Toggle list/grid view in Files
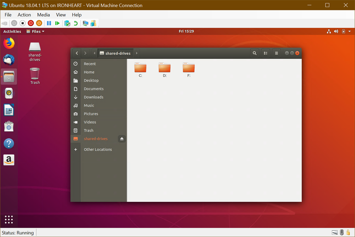This screenshot has width=355, height=237. coord(265,53)
